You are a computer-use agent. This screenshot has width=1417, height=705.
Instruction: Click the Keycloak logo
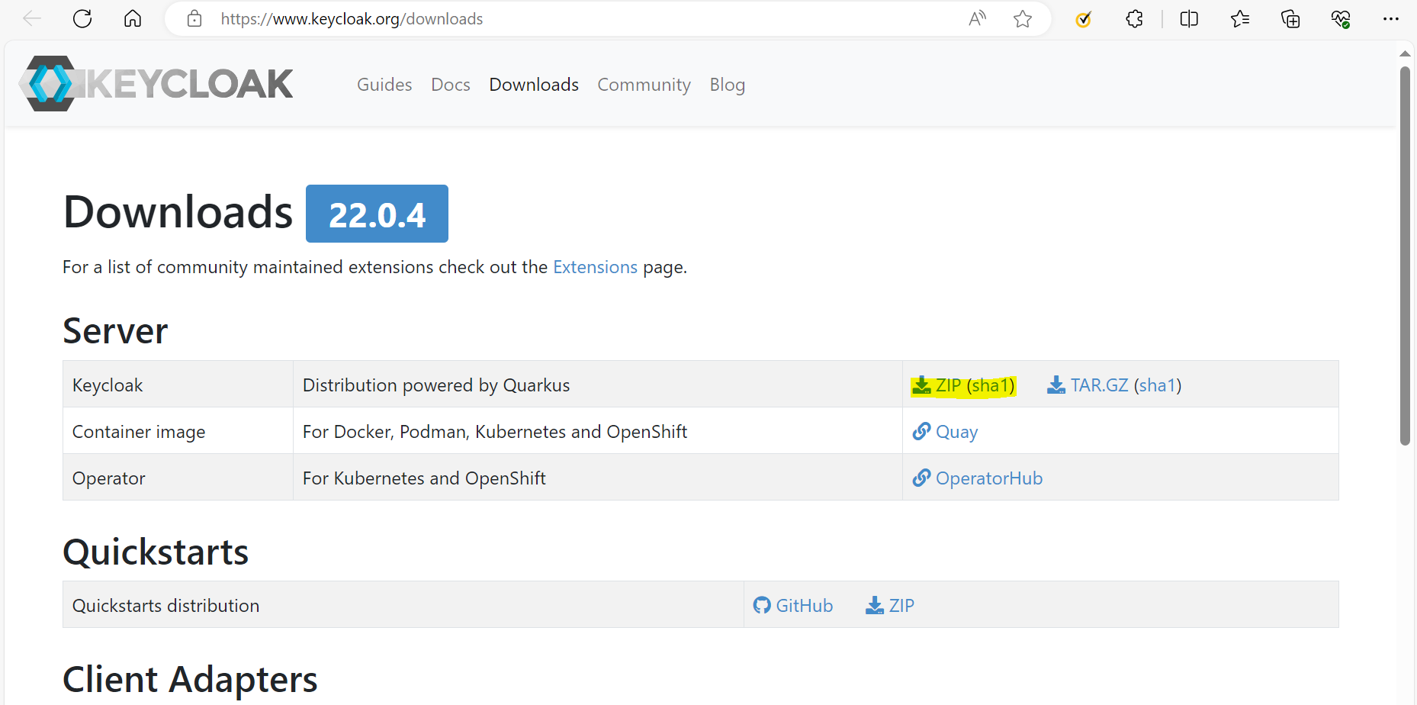click(x=156, y=84)
